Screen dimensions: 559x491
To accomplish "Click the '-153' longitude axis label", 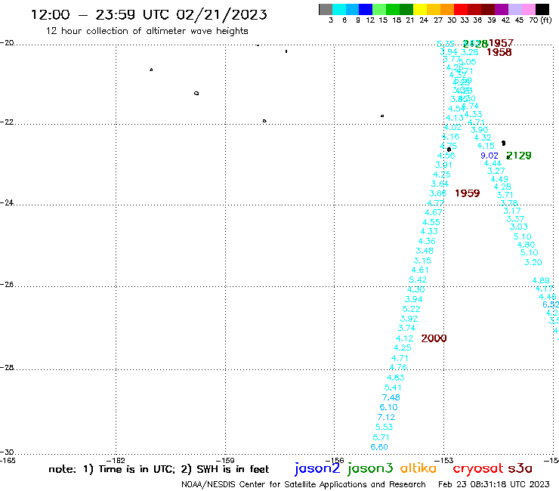I will (x=444, y=460).
